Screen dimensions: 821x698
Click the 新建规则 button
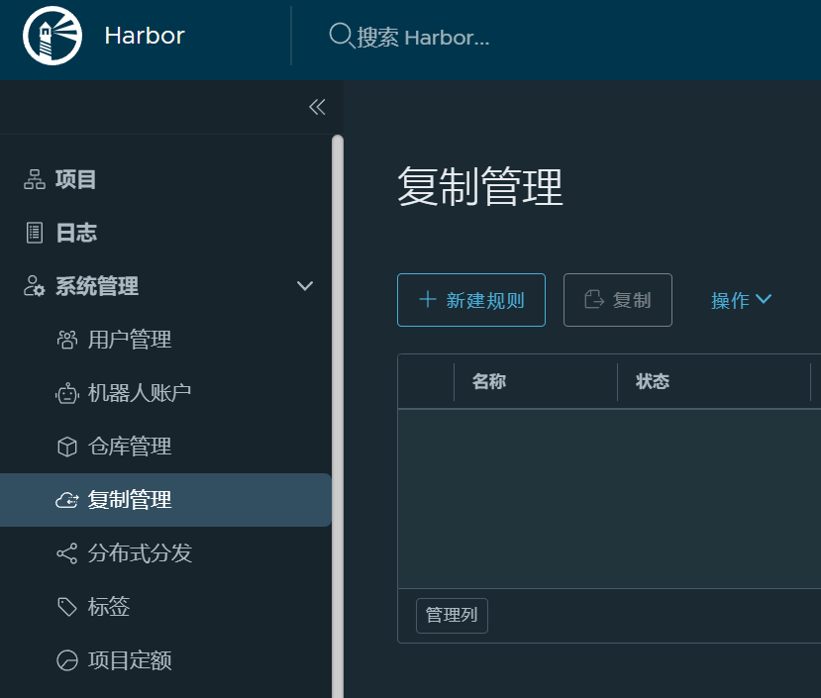pos(471,300)
